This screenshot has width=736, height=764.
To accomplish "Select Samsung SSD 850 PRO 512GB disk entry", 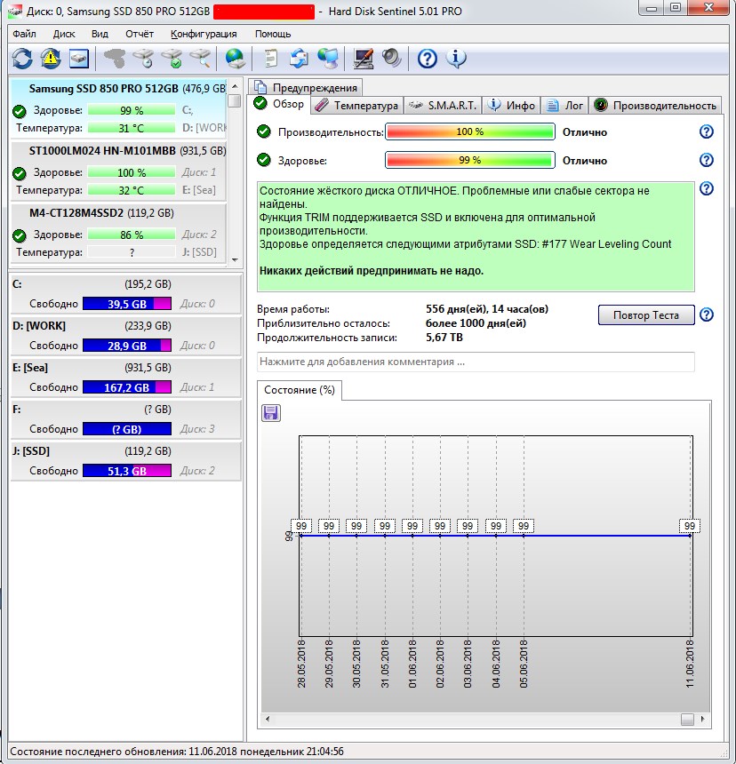I will (118, 107).
